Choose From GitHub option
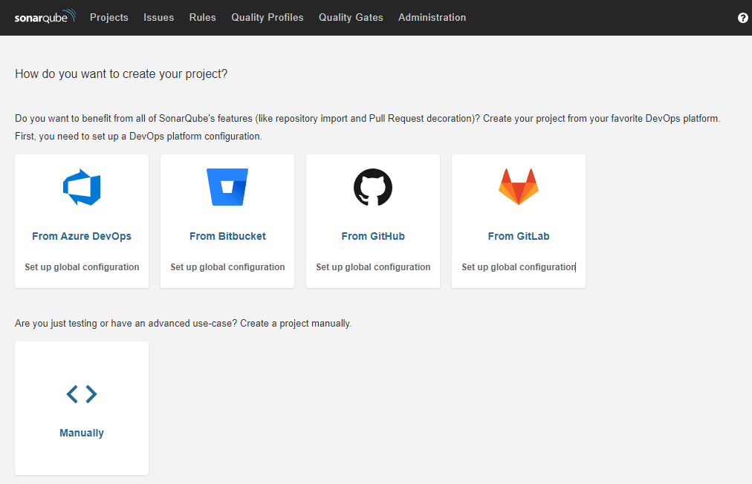The image size is (752, 484). 373,236
